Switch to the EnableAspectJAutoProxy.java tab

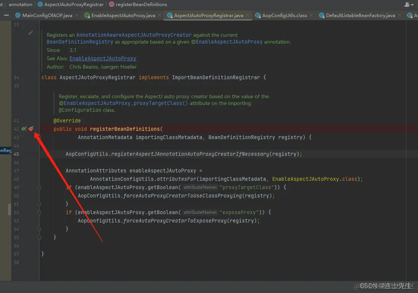(123, 16)
